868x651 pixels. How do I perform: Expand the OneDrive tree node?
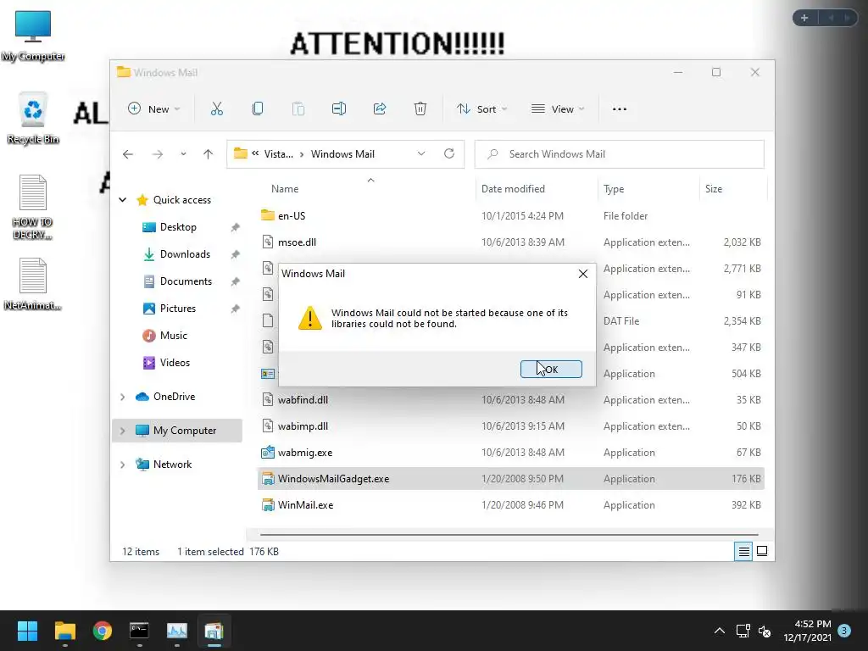[122, 397]
